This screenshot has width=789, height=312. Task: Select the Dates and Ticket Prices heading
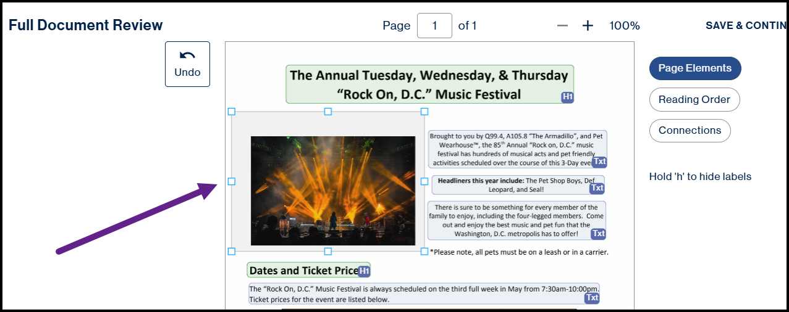pyautogui.click(x=308, y=270)
